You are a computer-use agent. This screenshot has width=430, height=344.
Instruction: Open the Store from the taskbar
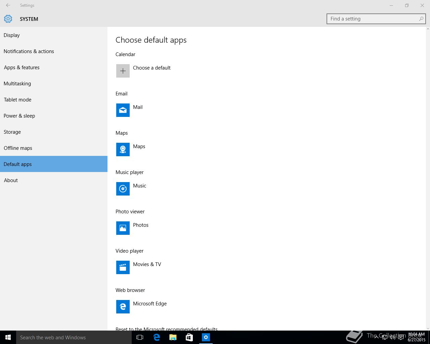[x=189, y=337]
